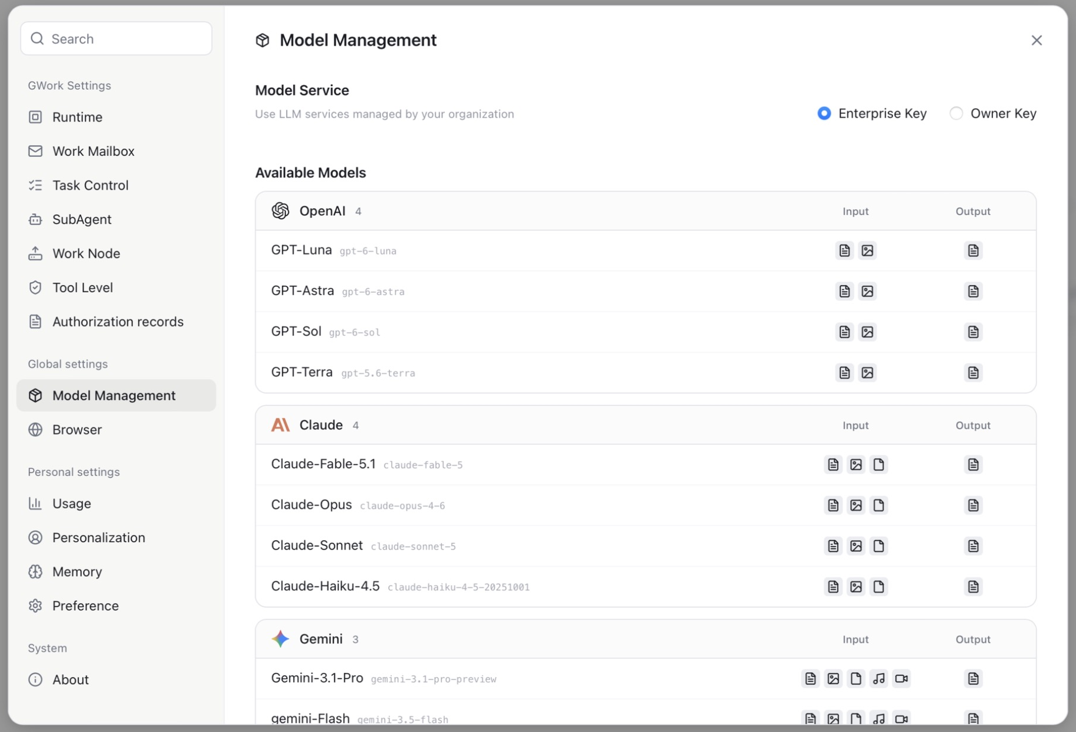Click Claude-Haiku-4.5 output document icon

(973, 587)
